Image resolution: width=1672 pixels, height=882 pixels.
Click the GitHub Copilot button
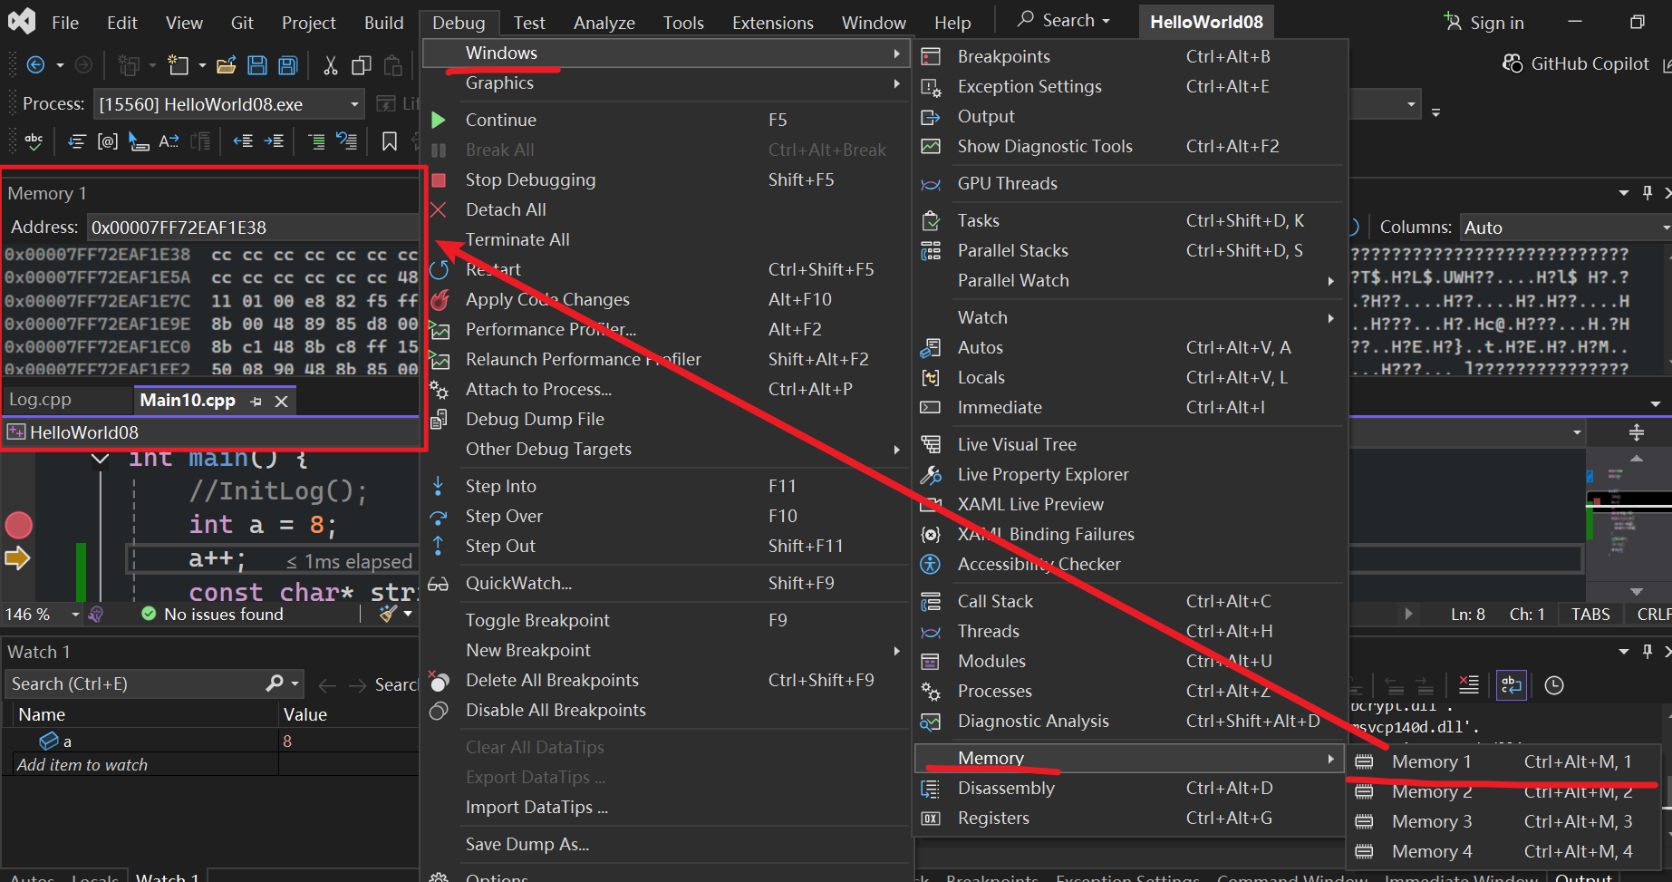point(1576,63)
